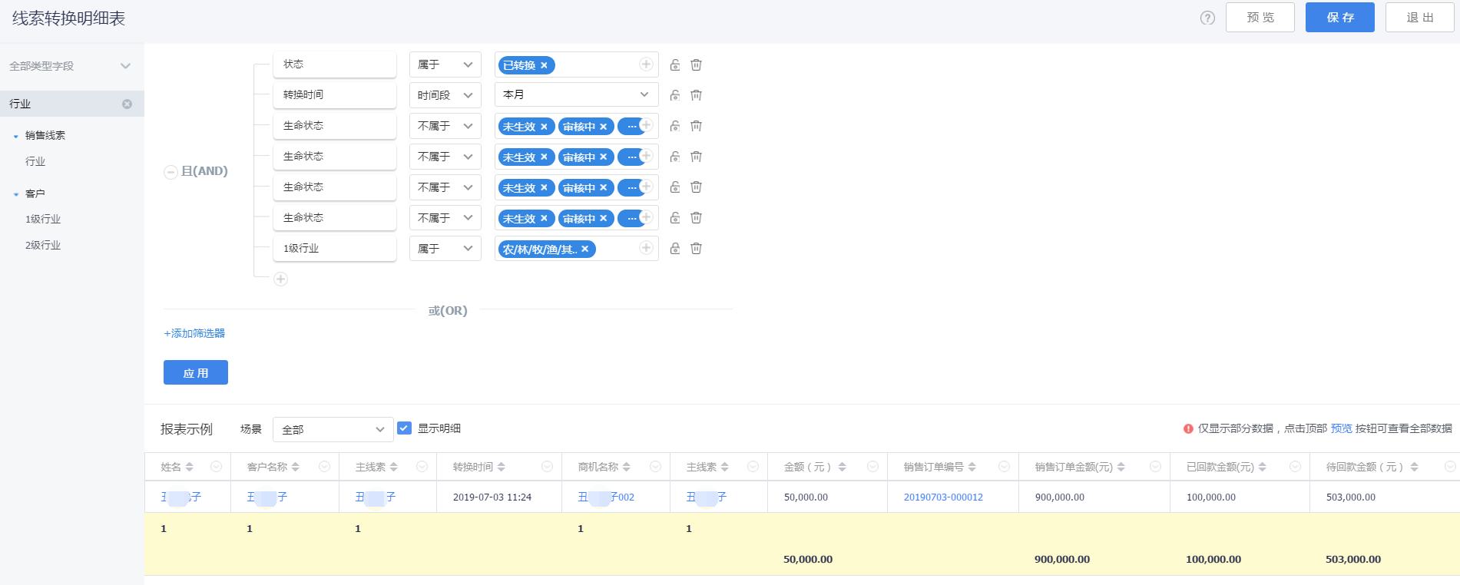Click the 预览 link in the notice
The image size is (1460, 585).
pyautogui.click(x=1341, y=428)
